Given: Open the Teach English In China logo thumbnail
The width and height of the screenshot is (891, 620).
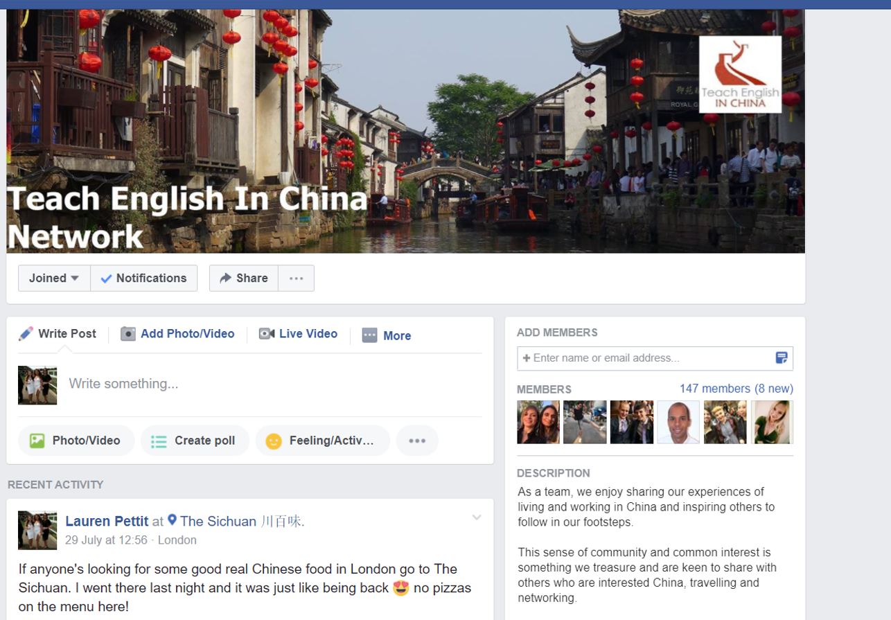Looking at the screenshot, I should (x=740, y=74).
